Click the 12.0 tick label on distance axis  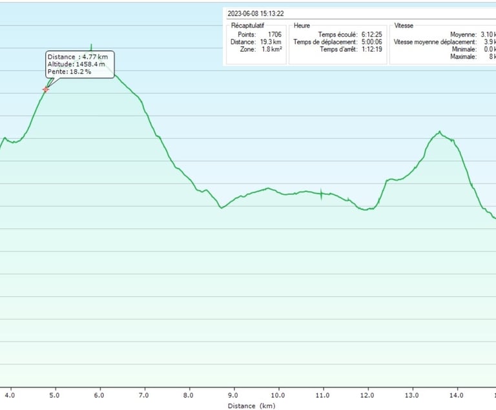click(367, 395)
